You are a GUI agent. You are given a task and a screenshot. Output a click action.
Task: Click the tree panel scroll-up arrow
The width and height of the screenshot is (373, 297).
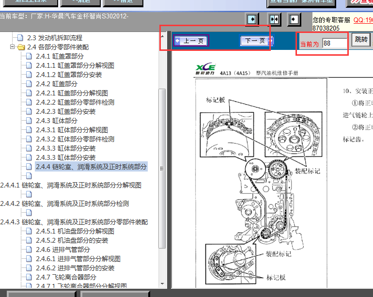[x=162, y=36]
